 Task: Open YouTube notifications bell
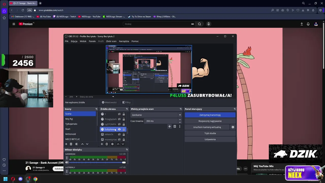coord(308,24)
